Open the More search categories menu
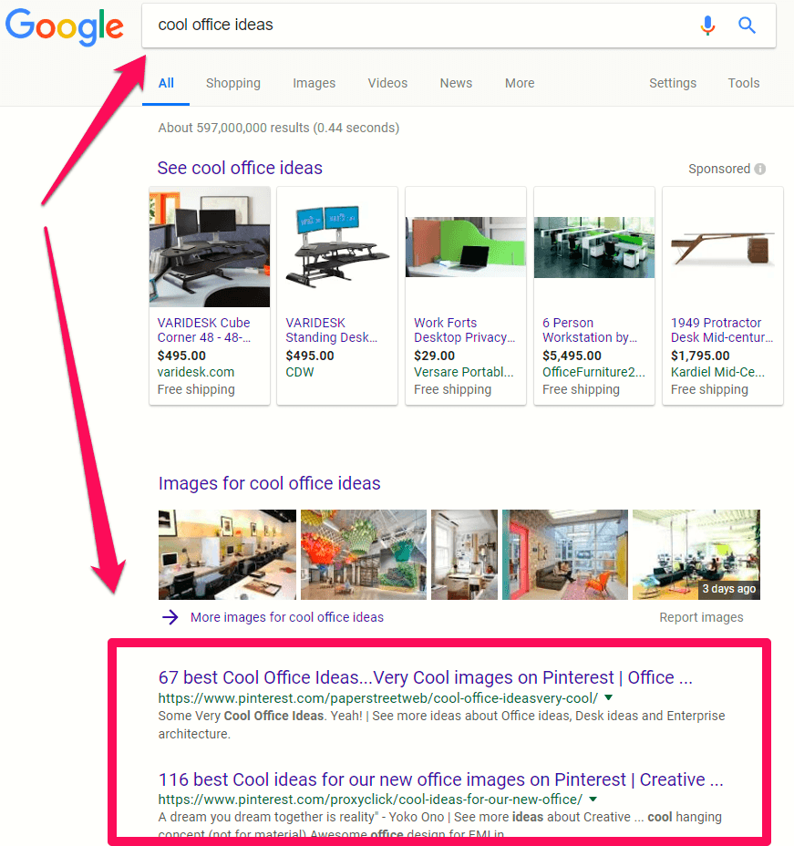Screen dimensions: 794x846 point(520,83)
